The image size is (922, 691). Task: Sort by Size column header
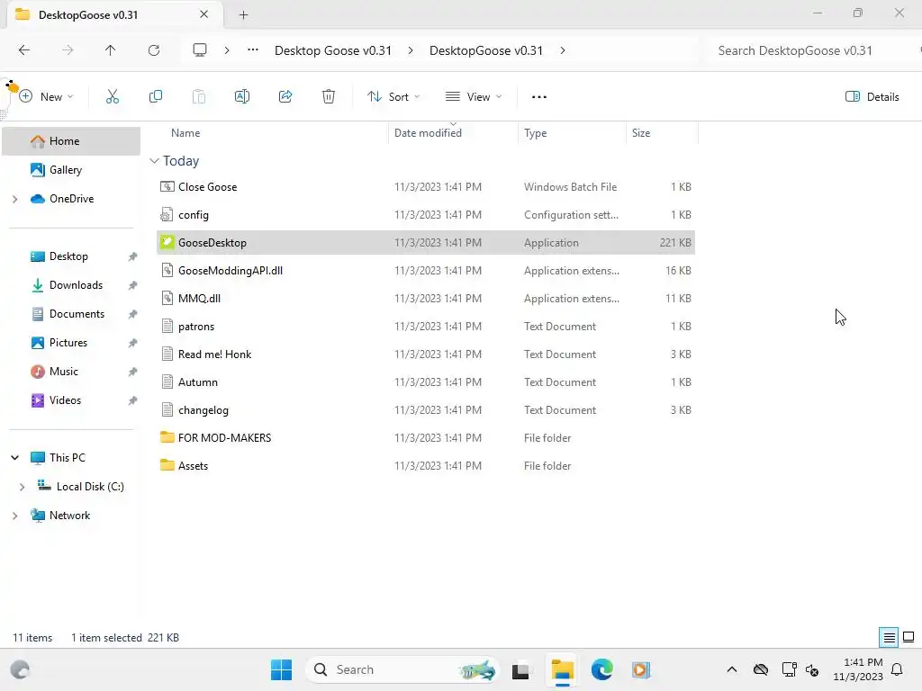pyautogui.click(x=641, y=133)
